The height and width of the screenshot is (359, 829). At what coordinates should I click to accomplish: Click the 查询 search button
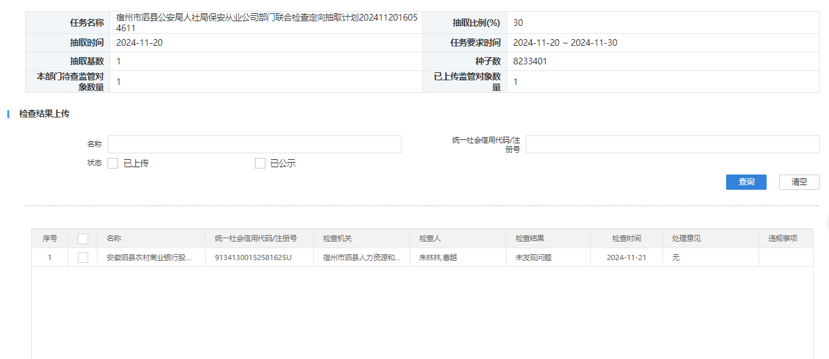click(x=746, y=182)
